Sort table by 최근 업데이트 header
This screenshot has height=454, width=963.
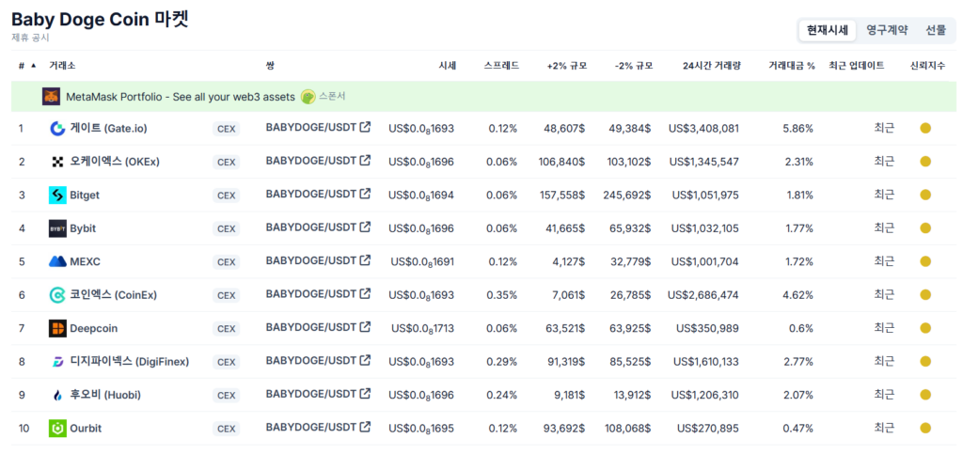(x=857, y=66)
